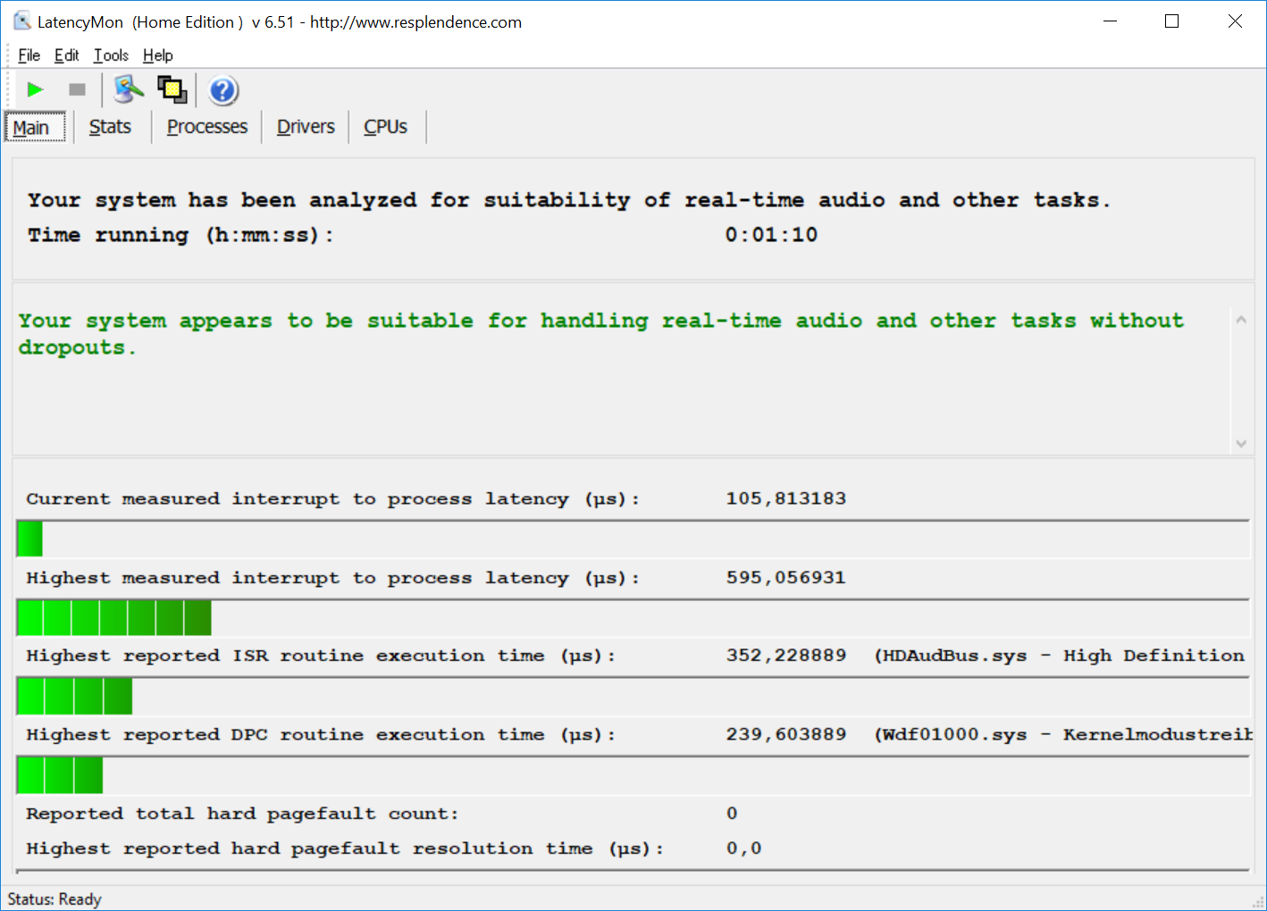Switch to the Drivers tab

(x=306, y=127)
